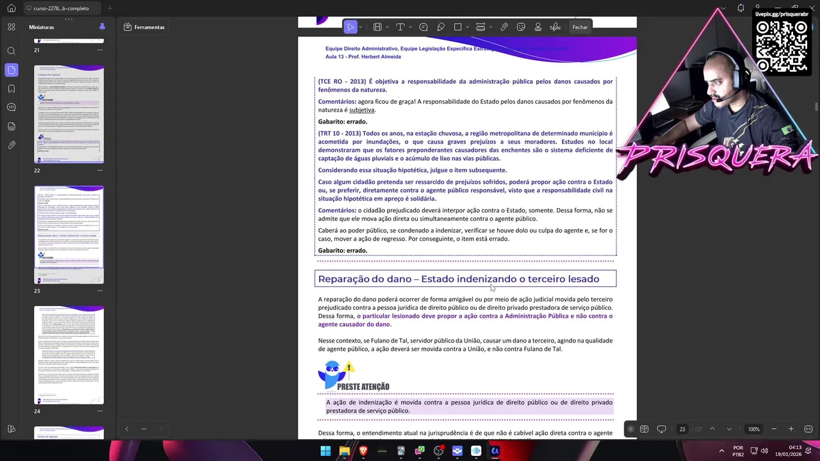
Task: Open the bookmarks panel in sidebar
Action: coord(12,89)
